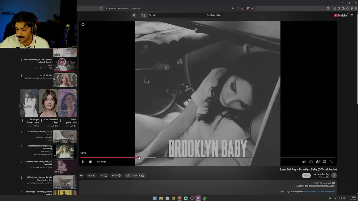Dislike the video with thumbs-down icon
The width and height of the screenshot is (358, 201).
(128, 175)
